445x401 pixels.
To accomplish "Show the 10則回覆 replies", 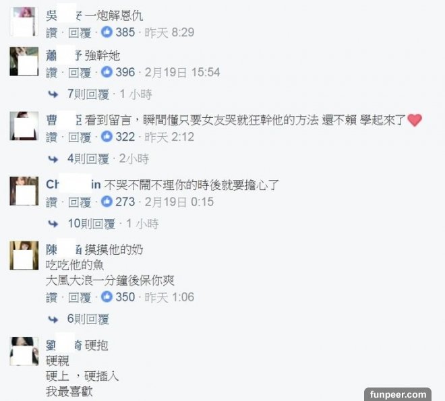I will pyautogui.click(x=92, y=224).
